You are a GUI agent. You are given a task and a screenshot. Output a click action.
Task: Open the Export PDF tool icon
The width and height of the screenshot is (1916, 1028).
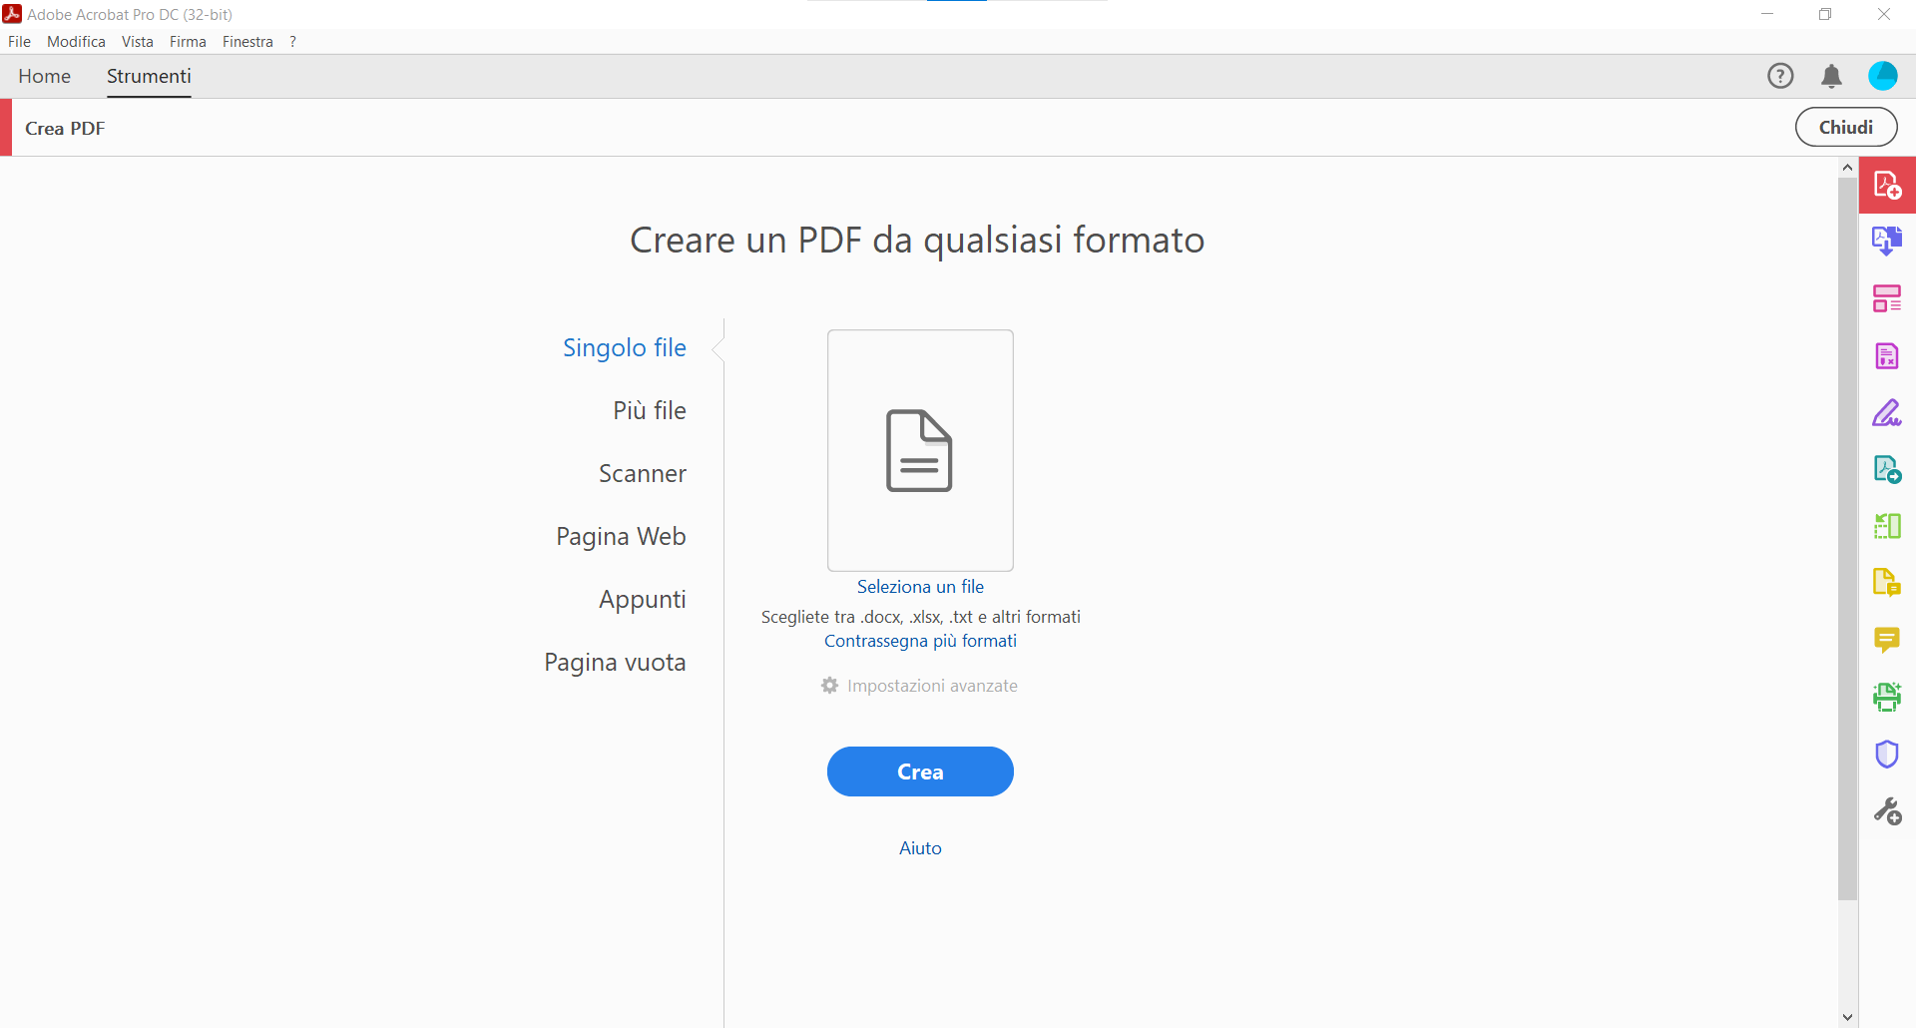1887,469
